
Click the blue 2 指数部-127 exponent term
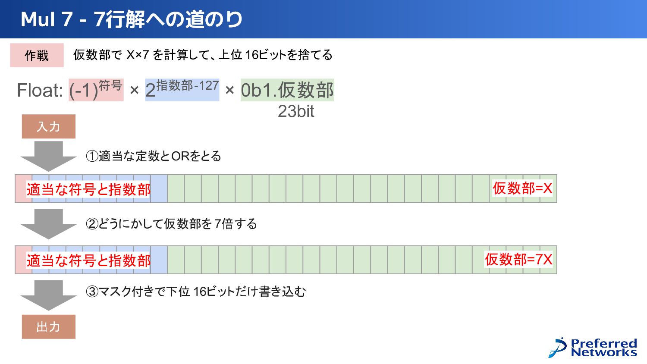point(182,90)
